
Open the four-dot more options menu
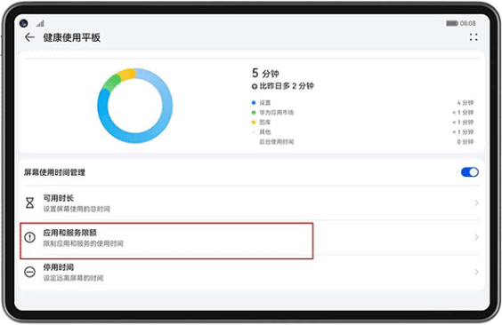(474, 37)
